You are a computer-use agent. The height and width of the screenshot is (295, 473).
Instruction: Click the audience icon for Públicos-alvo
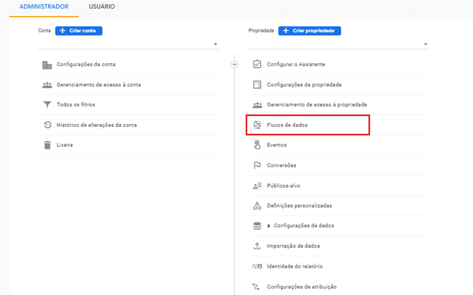coord(257,186)
